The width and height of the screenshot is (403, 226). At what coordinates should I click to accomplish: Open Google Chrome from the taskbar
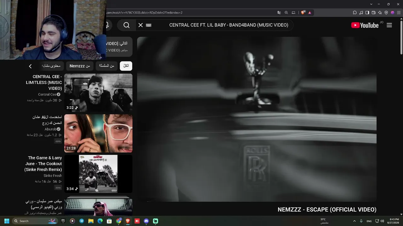pyautogui.click(x=119, y=221)
